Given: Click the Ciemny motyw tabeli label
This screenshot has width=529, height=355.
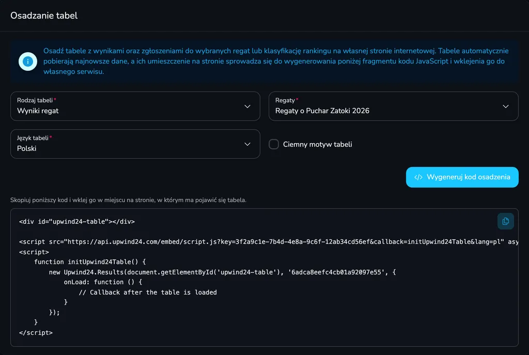Looking at the screenshot, I should pos(318,145).
